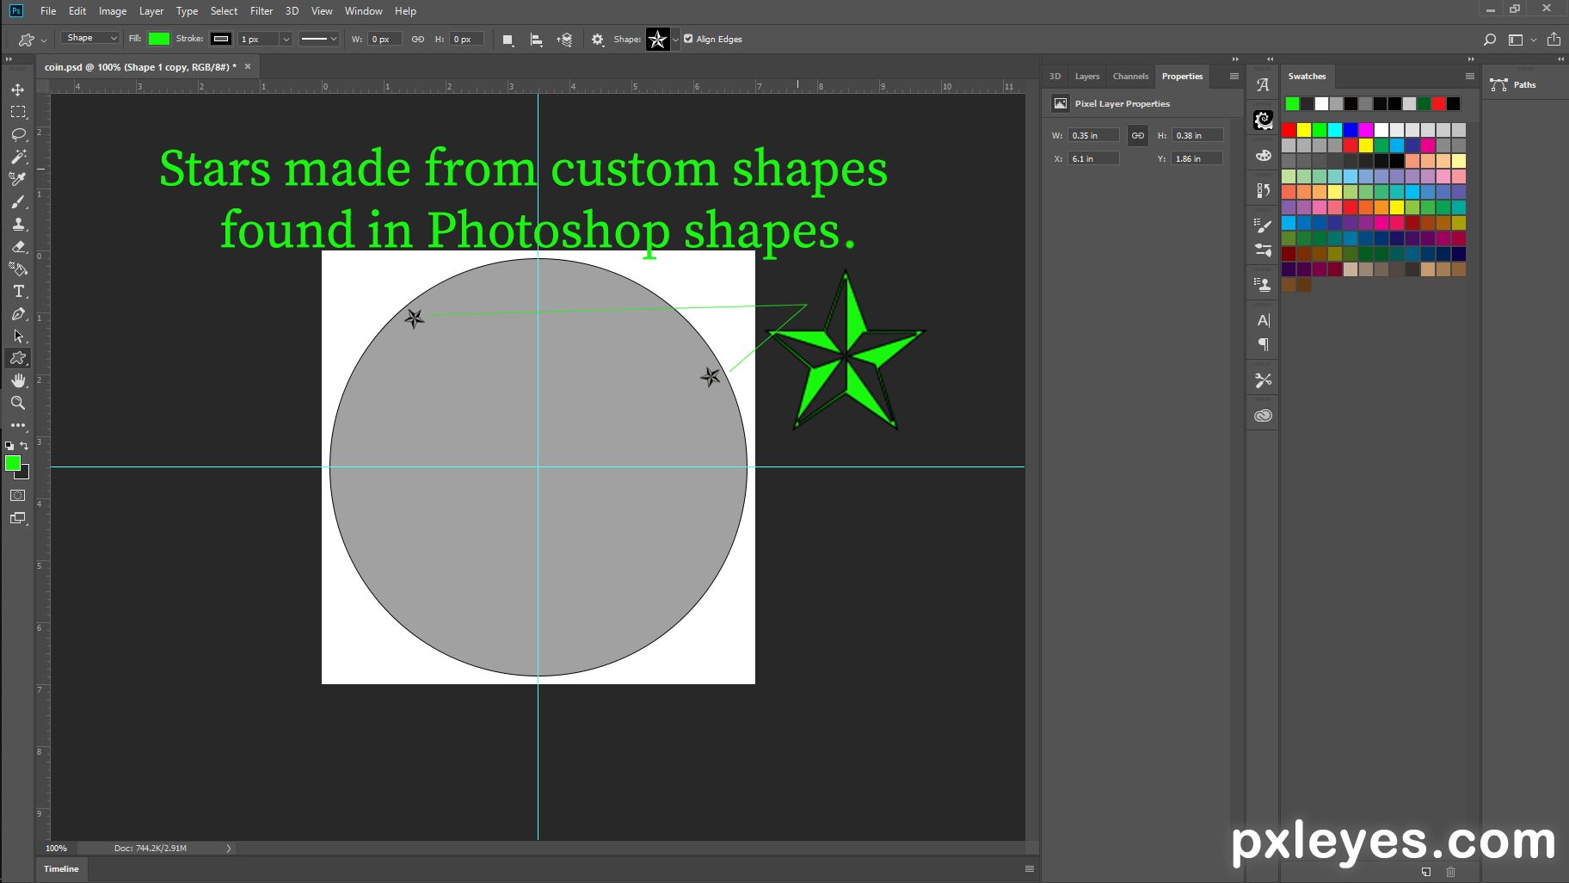The image size is (1569, 883).
Task: Open the stroke line type dropdown
Action: [x=318, y=39]
